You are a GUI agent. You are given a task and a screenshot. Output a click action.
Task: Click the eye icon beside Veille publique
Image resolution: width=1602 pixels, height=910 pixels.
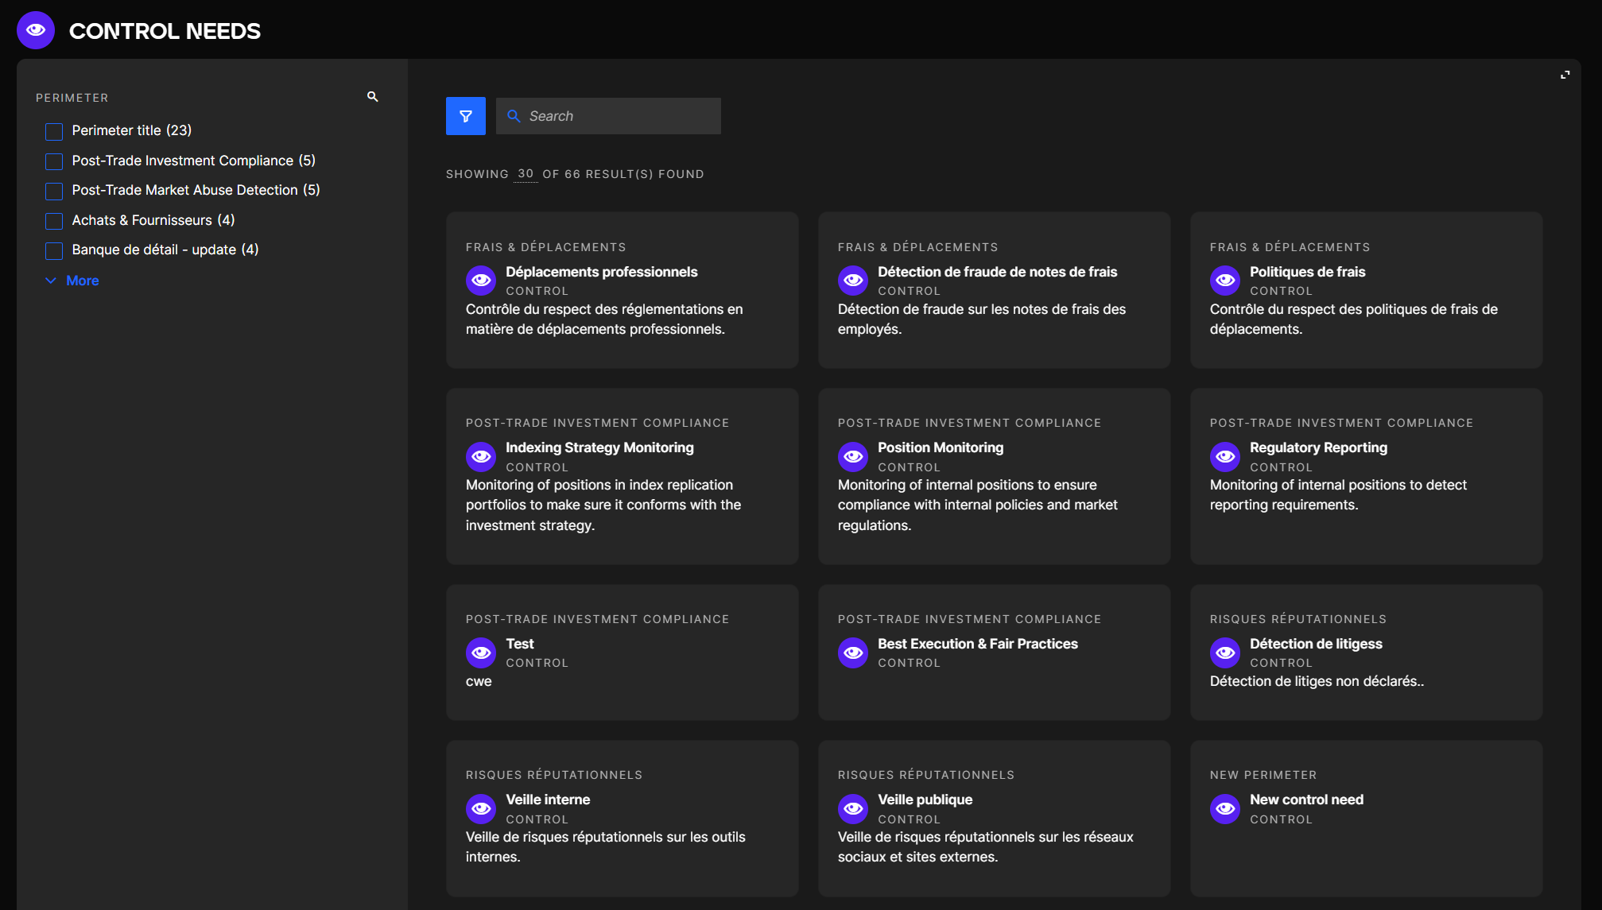tap(852, 808)
